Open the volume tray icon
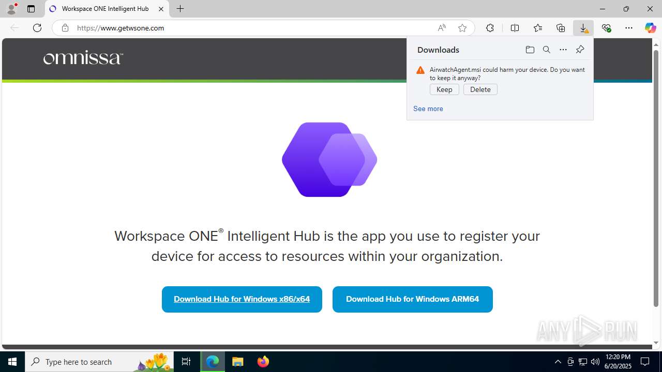662x372 pixels. click(x=595, y=362)
